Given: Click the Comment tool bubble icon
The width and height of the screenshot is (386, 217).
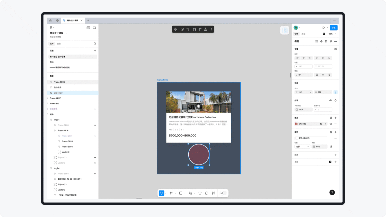Looking at the screenshot, I should click(207, 193).
